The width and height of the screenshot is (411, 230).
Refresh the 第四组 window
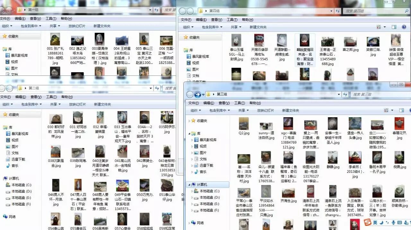(337, 11)
